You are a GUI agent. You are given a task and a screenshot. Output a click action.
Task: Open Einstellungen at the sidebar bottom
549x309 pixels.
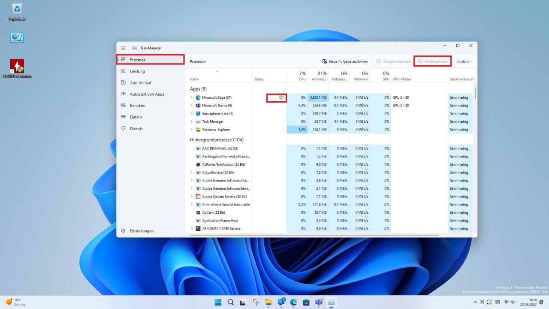151,231
